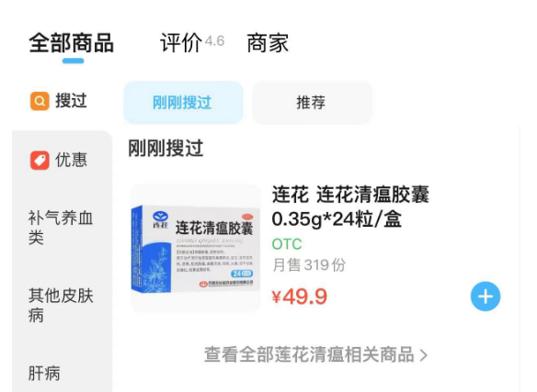Tap the red coupon tag icon
The image size is (537, 392).
(40, 161)
